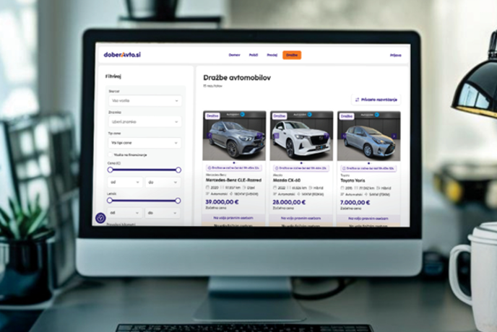Select the orange Dražbe nav tab
The height and width of the screenshot is (332, 497).
click(292, 55)
